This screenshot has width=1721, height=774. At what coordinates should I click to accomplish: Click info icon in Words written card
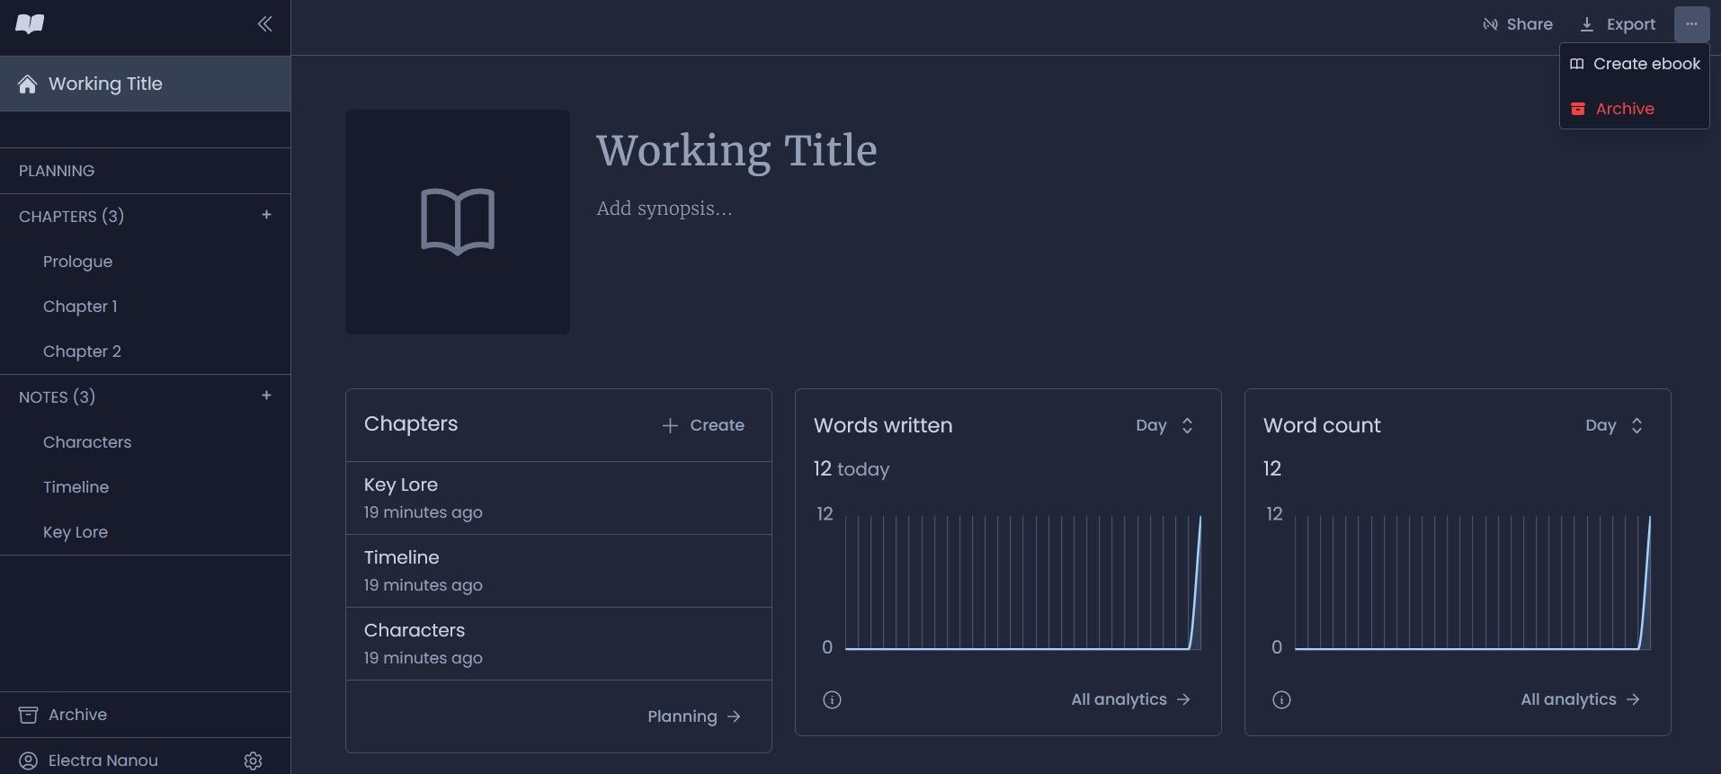pyautogui.click(x=832, y=699)
